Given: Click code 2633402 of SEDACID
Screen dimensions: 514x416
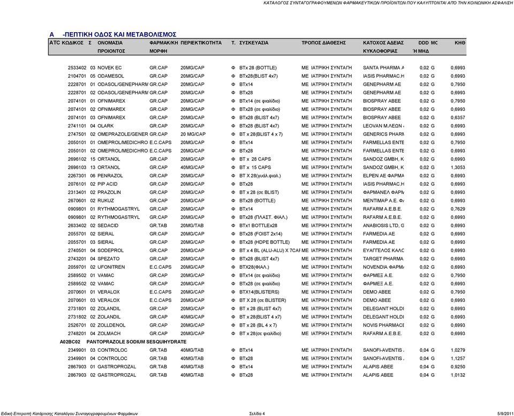Looking at the screenshot, I should click(x=77, y=225).
